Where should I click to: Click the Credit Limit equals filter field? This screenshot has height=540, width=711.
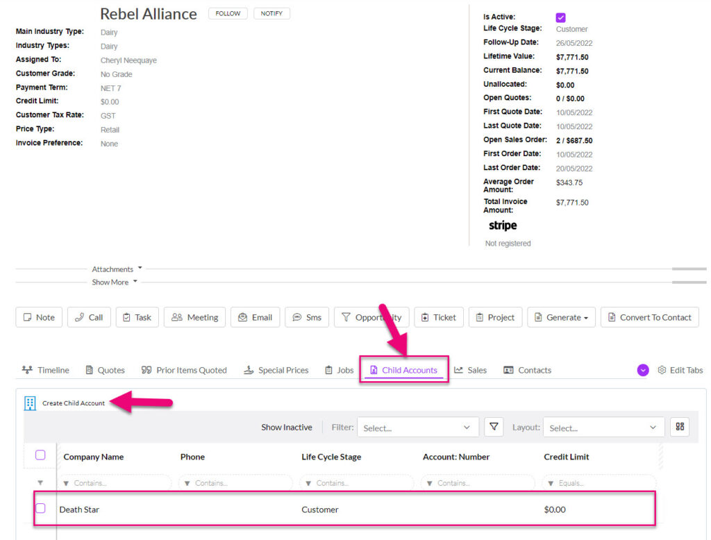599,483
